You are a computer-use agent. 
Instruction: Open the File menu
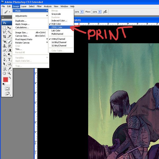3,6
